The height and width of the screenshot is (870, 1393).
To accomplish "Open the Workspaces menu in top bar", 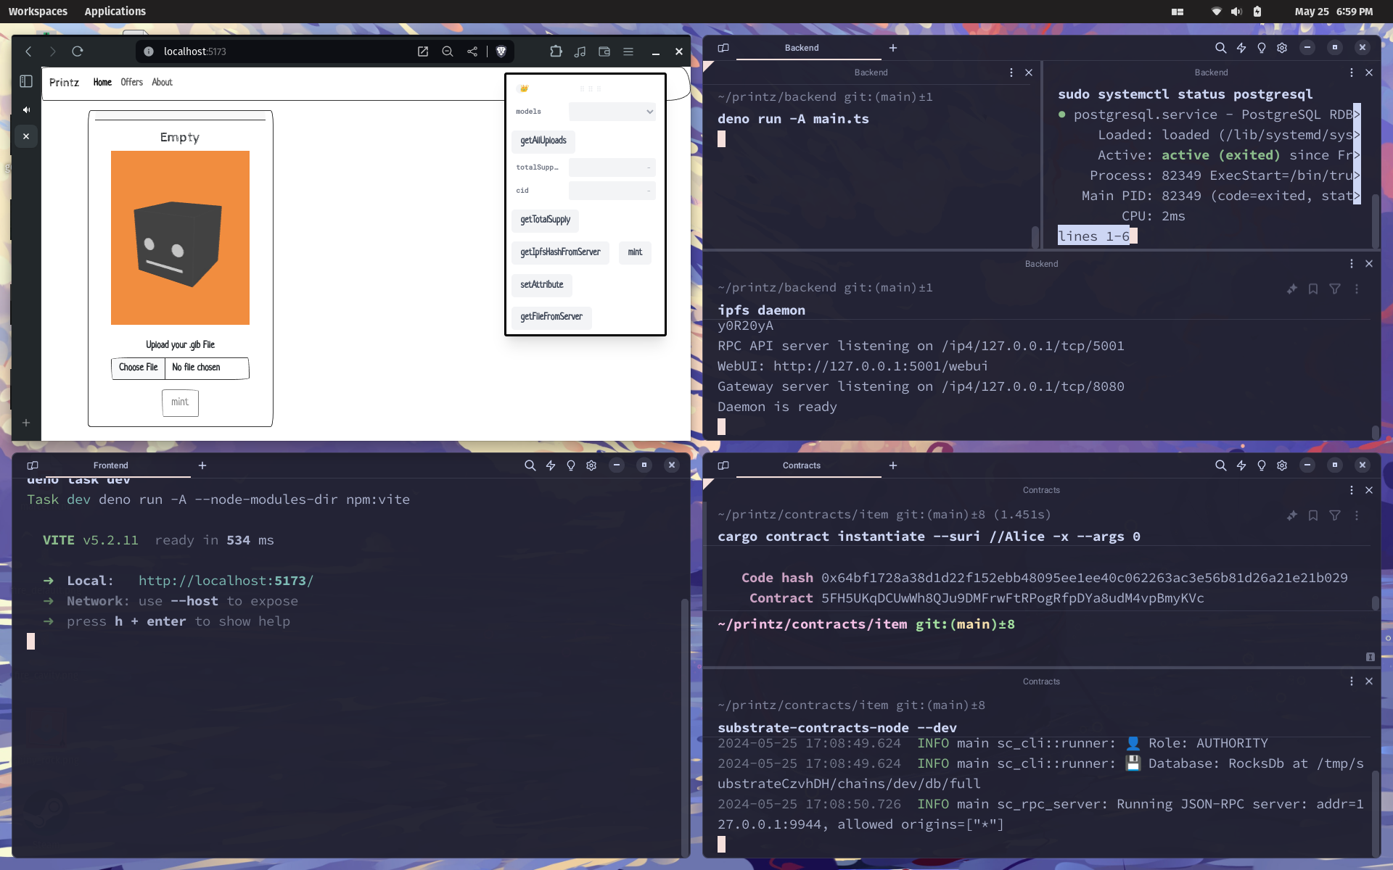I will coord(38,12).
